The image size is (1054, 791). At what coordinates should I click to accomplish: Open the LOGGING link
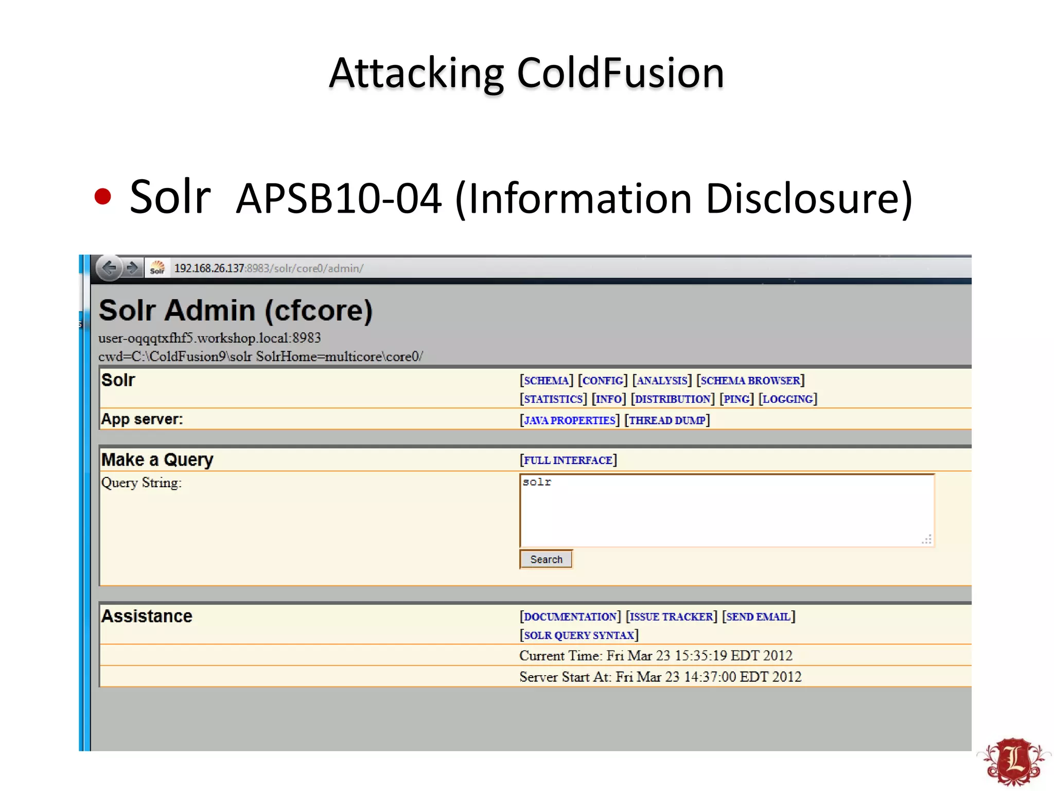(787, 399)
